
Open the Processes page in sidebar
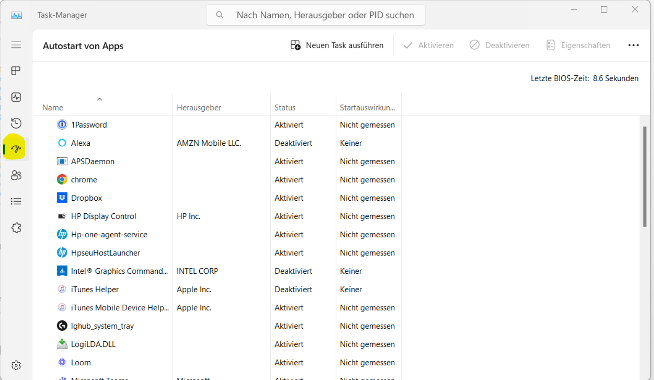(16, 71)
